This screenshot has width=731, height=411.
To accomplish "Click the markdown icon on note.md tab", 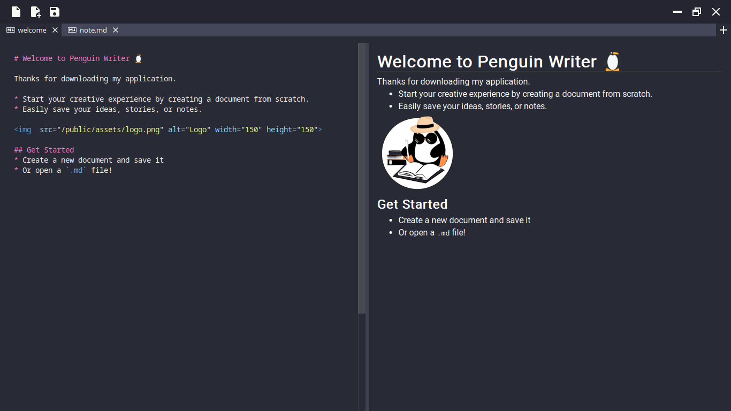I will tap(72, 30).
